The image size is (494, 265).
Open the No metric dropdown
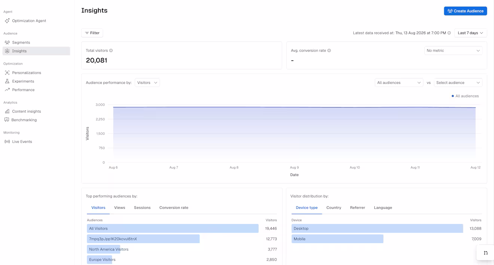(453, 51)
